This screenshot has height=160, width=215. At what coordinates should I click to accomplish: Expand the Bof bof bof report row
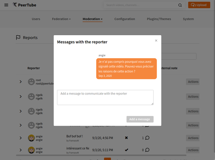pyautogui.click(x=21, y=138)
